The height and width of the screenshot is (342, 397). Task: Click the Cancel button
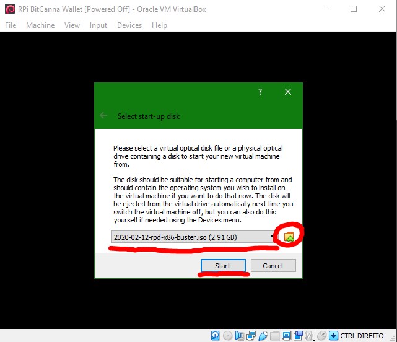(x=273, y=266)
